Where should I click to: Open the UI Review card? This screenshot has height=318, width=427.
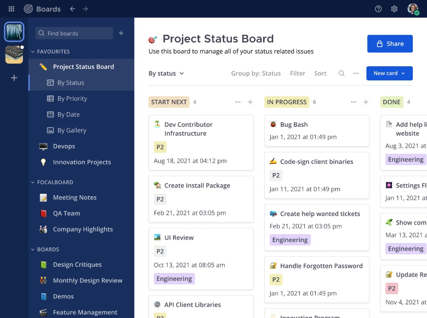point(201,259)
